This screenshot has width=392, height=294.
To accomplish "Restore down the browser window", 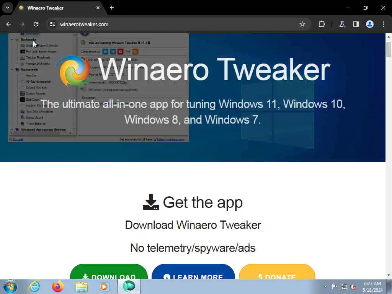I will coord(366,8).
